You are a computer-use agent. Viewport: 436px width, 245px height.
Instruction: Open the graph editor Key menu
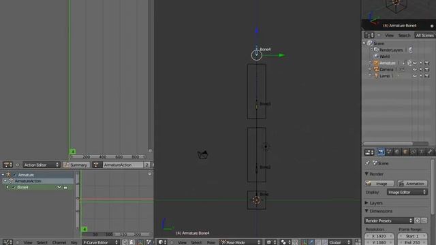pyautogui.click(x=74, y=242)
